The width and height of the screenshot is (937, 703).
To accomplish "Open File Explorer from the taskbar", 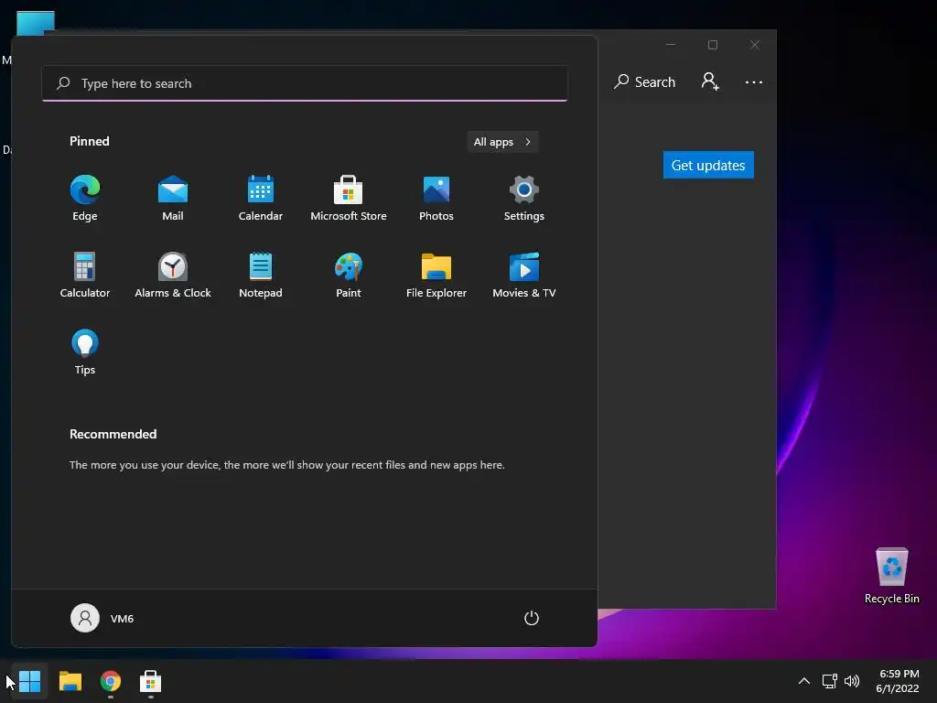I will point(70,681).
